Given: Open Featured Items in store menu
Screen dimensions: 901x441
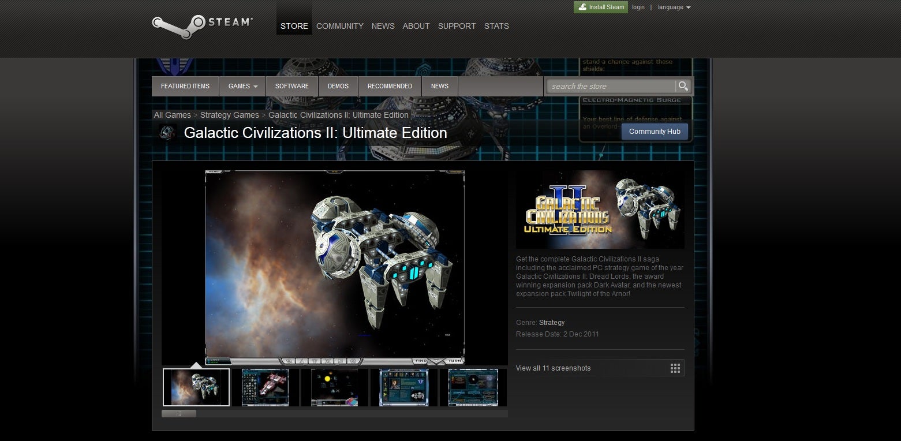Looking at the screenshot, I should coord(185,86).
